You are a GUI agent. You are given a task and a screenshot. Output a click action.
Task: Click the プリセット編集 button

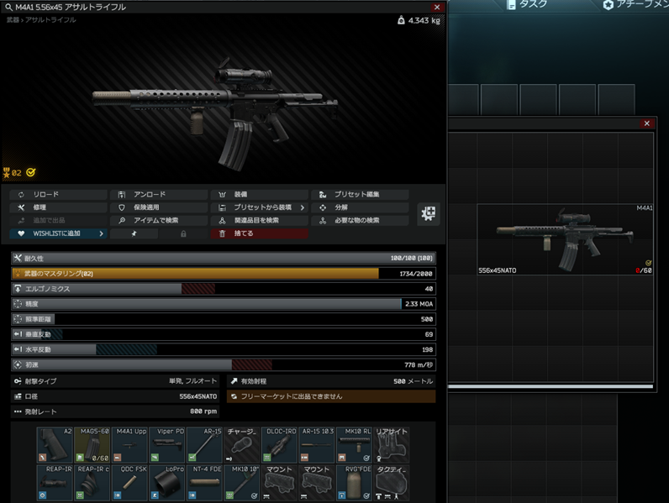[x=359, y=195]
